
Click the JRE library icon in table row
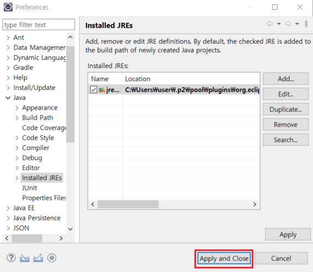click(102, 90)
